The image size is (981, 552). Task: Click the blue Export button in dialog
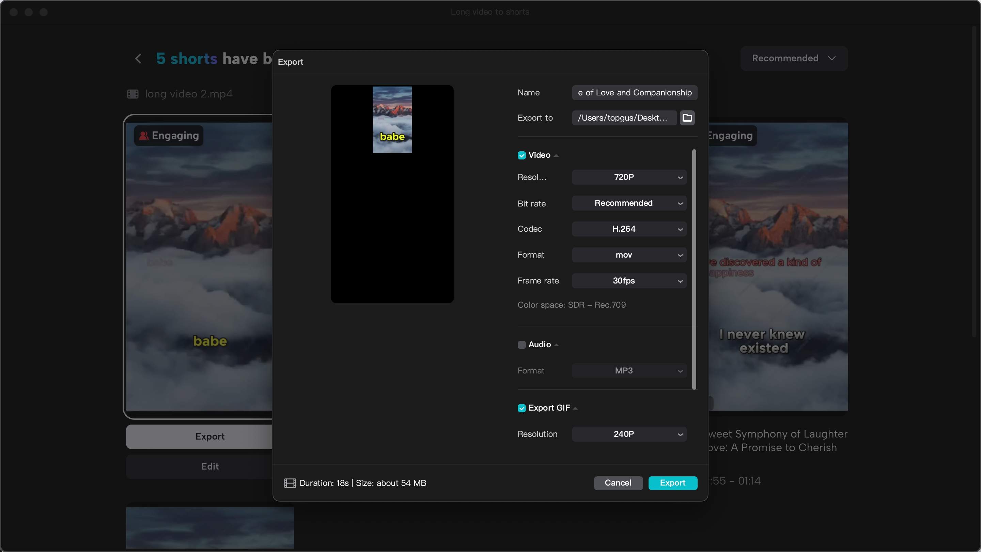(672, 483)
